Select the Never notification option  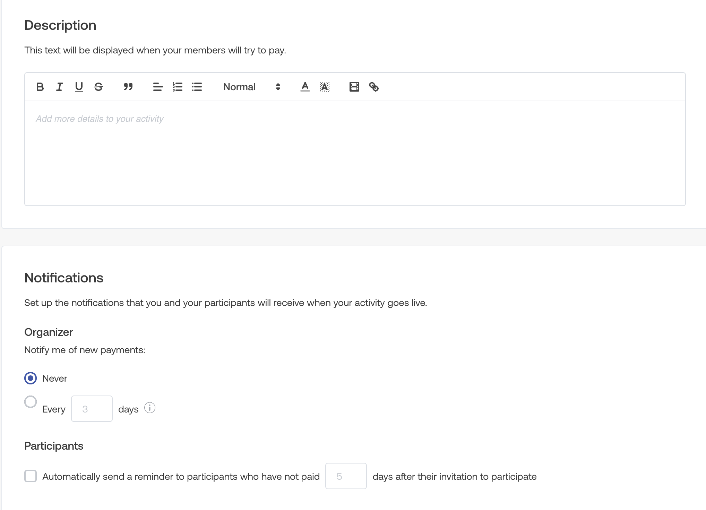[x=31, y=378]
